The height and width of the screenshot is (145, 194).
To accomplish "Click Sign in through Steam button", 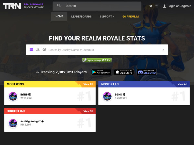I will pyautogui.click(x=97, y=60).
